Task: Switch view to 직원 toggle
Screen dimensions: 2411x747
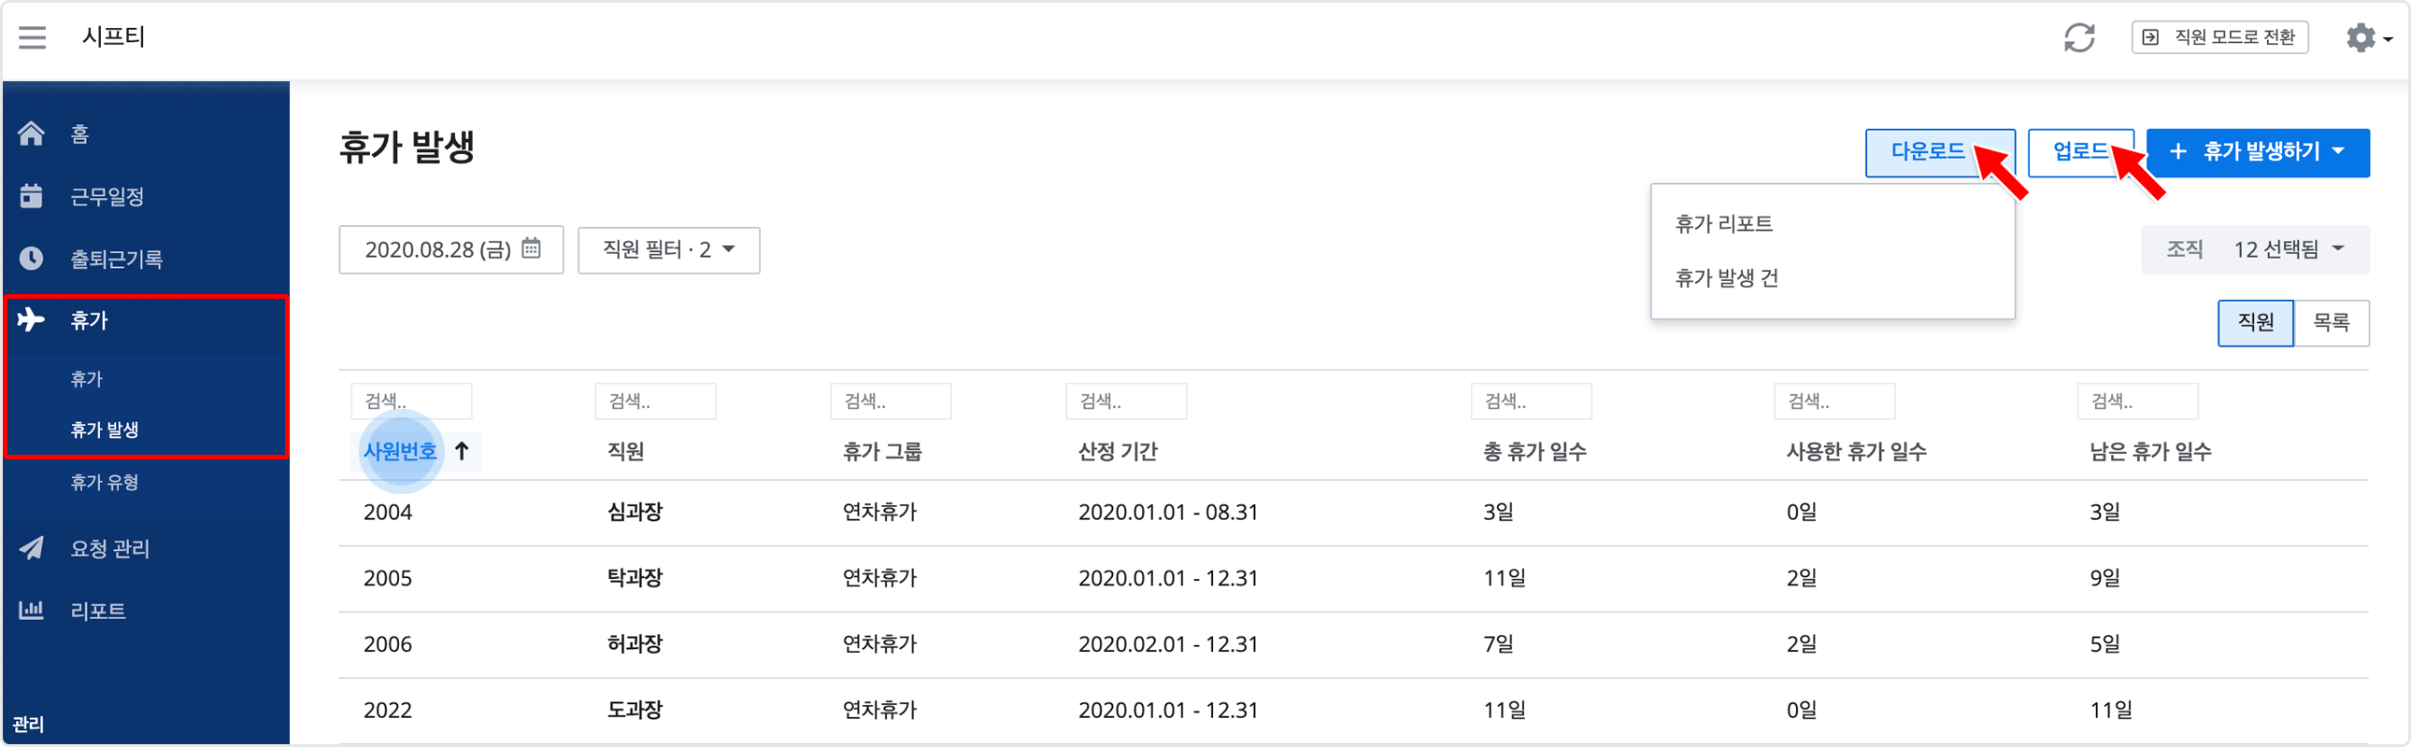Action: pos(2255,322)
